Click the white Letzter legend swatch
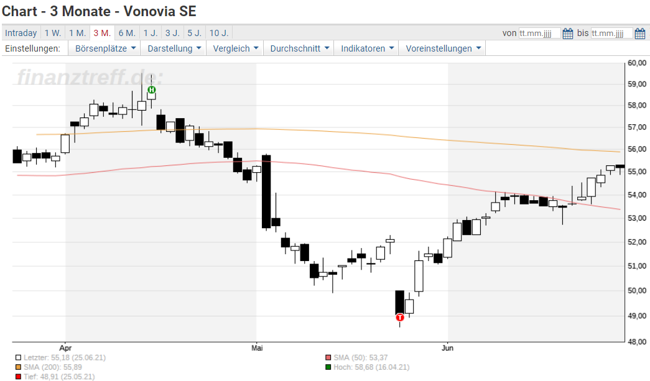The height and width of the screenshot is (381, 650). pos(18,357)
